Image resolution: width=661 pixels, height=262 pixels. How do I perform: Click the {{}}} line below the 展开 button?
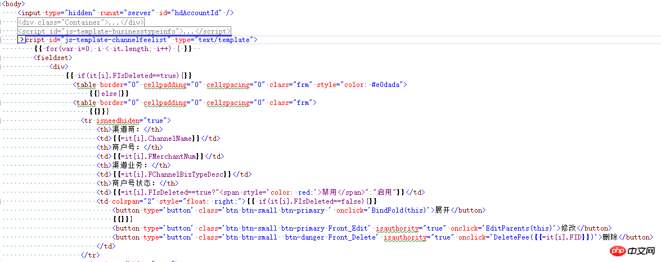(x=123, y=219)
